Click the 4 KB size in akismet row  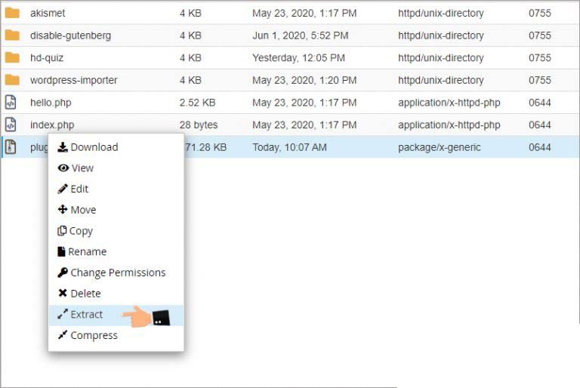coord(190,13)
